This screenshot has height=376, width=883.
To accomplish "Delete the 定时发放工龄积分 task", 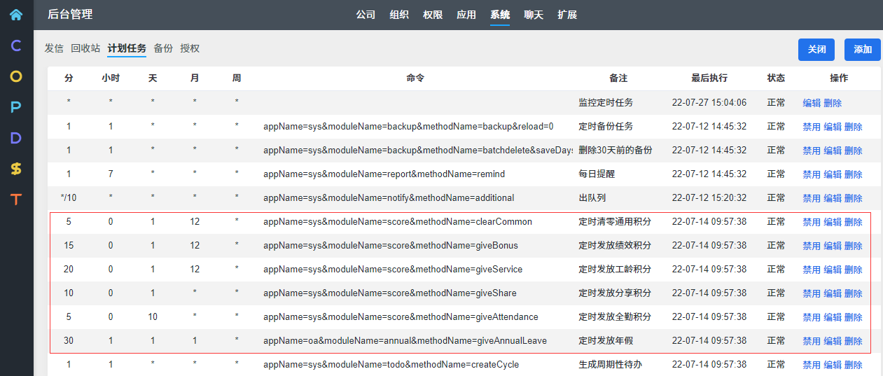I will tap(854, 270).
